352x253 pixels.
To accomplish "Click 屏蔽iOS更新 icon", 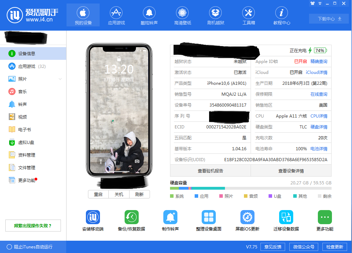I will pos(247,217).
